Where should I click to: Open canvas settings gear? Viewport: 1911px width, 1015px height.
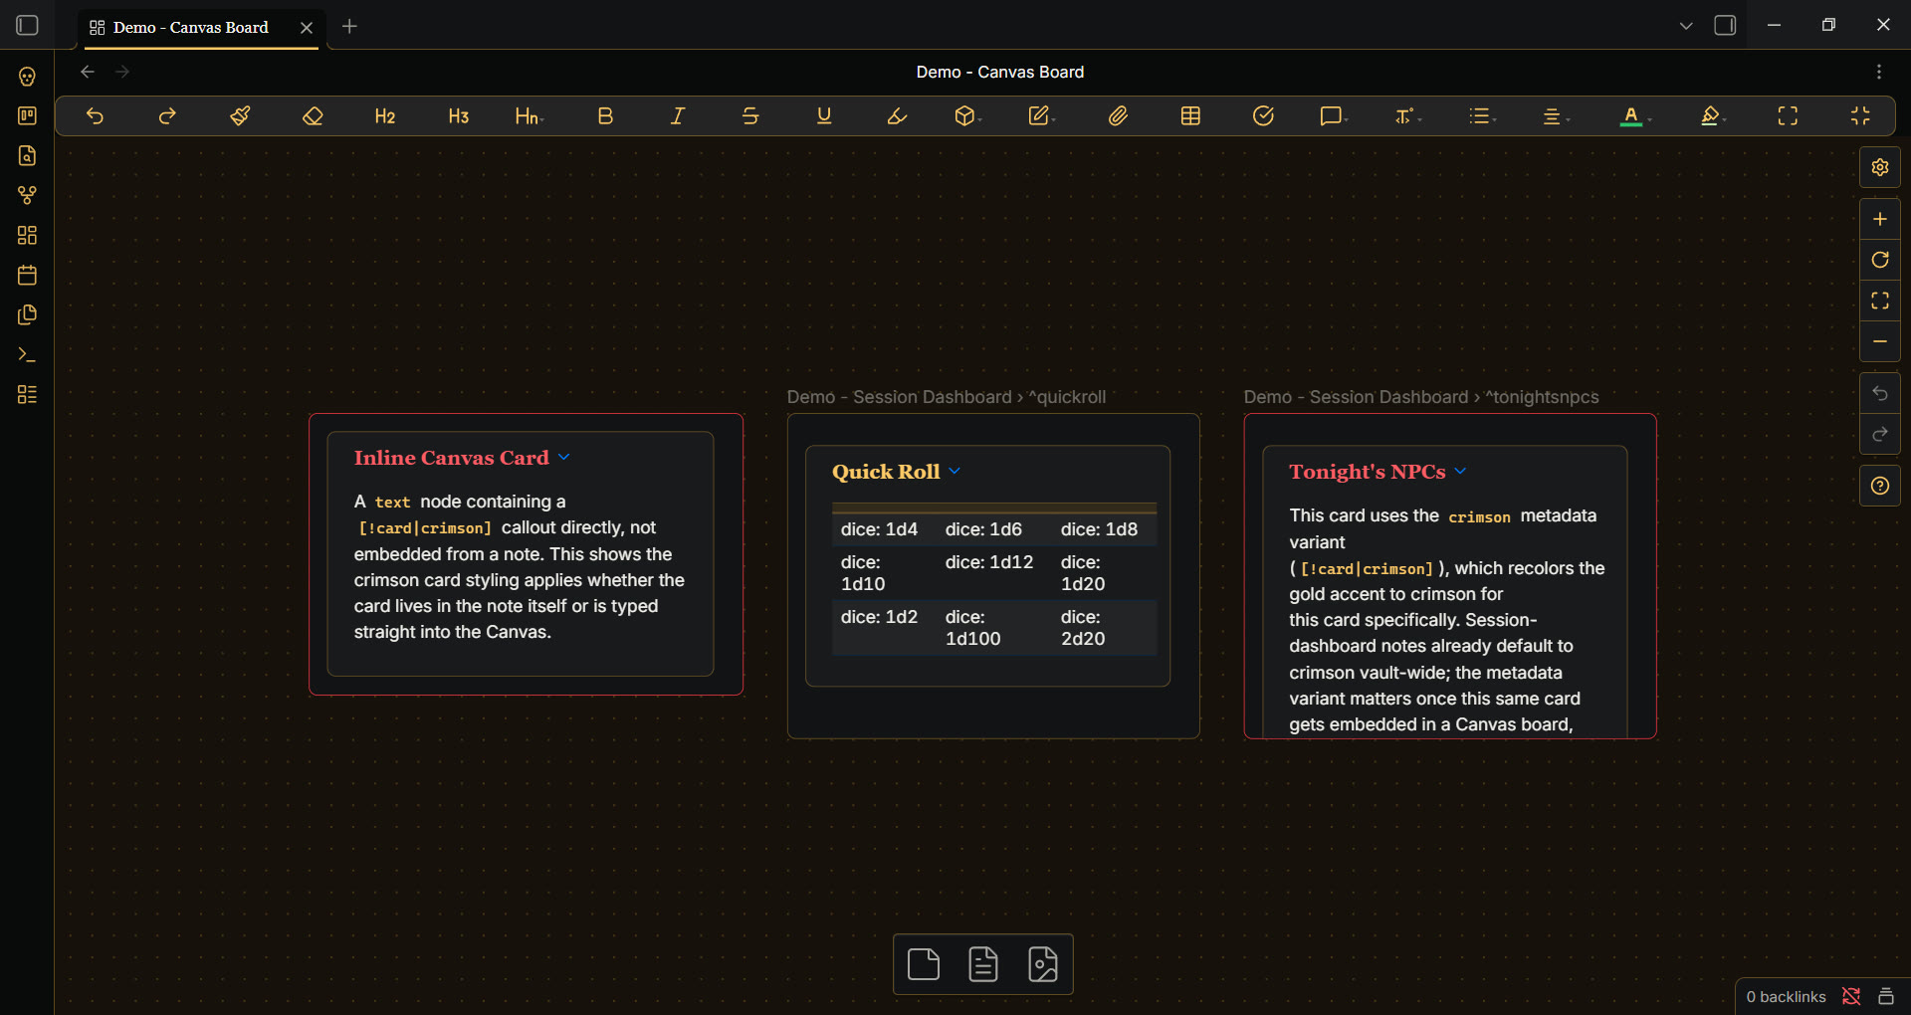(x=1880, y=167)
